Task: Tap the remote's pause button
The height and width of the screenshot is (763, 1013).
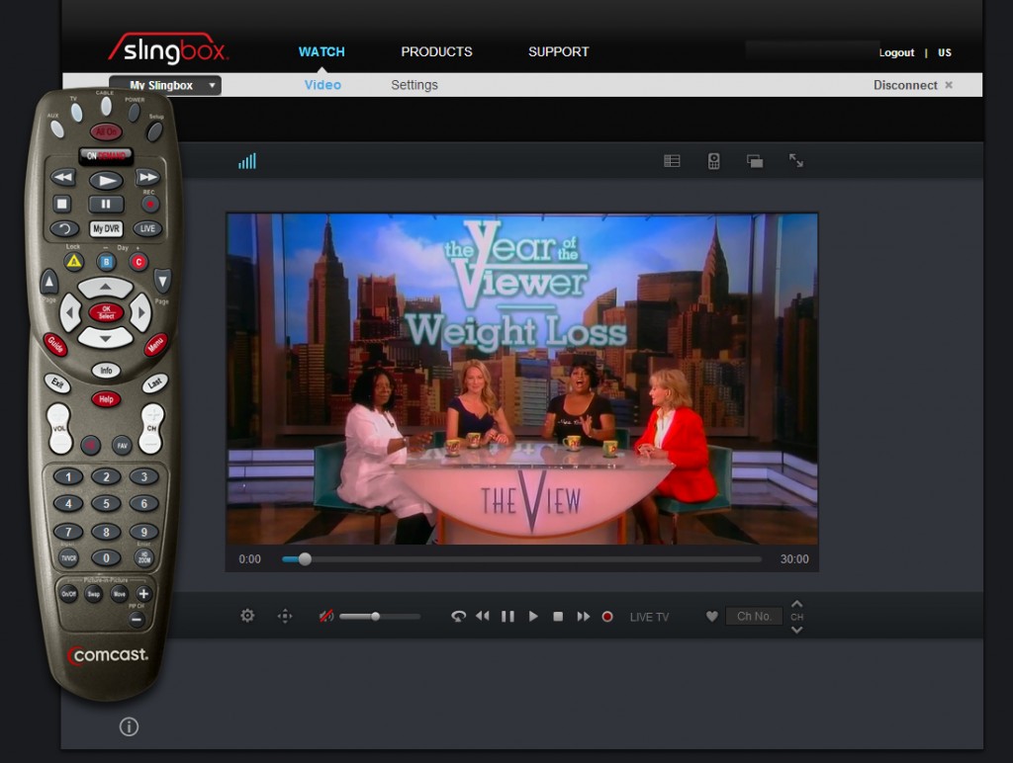Action: pos(106,205)
